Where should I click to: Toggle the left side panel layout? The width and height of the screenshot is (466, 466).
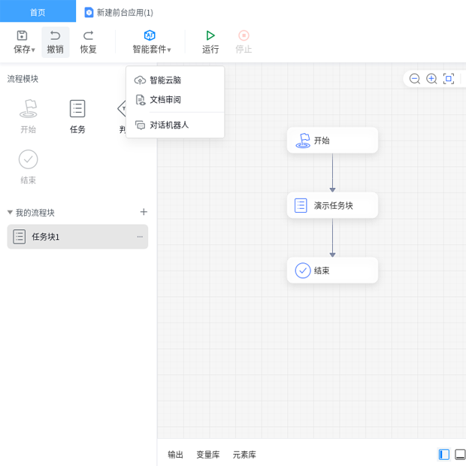[x=444, y=455]
